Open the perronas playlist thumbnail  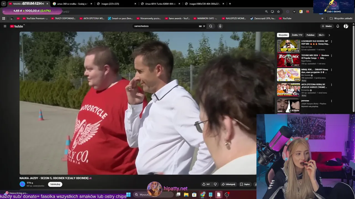coord(288,106)
